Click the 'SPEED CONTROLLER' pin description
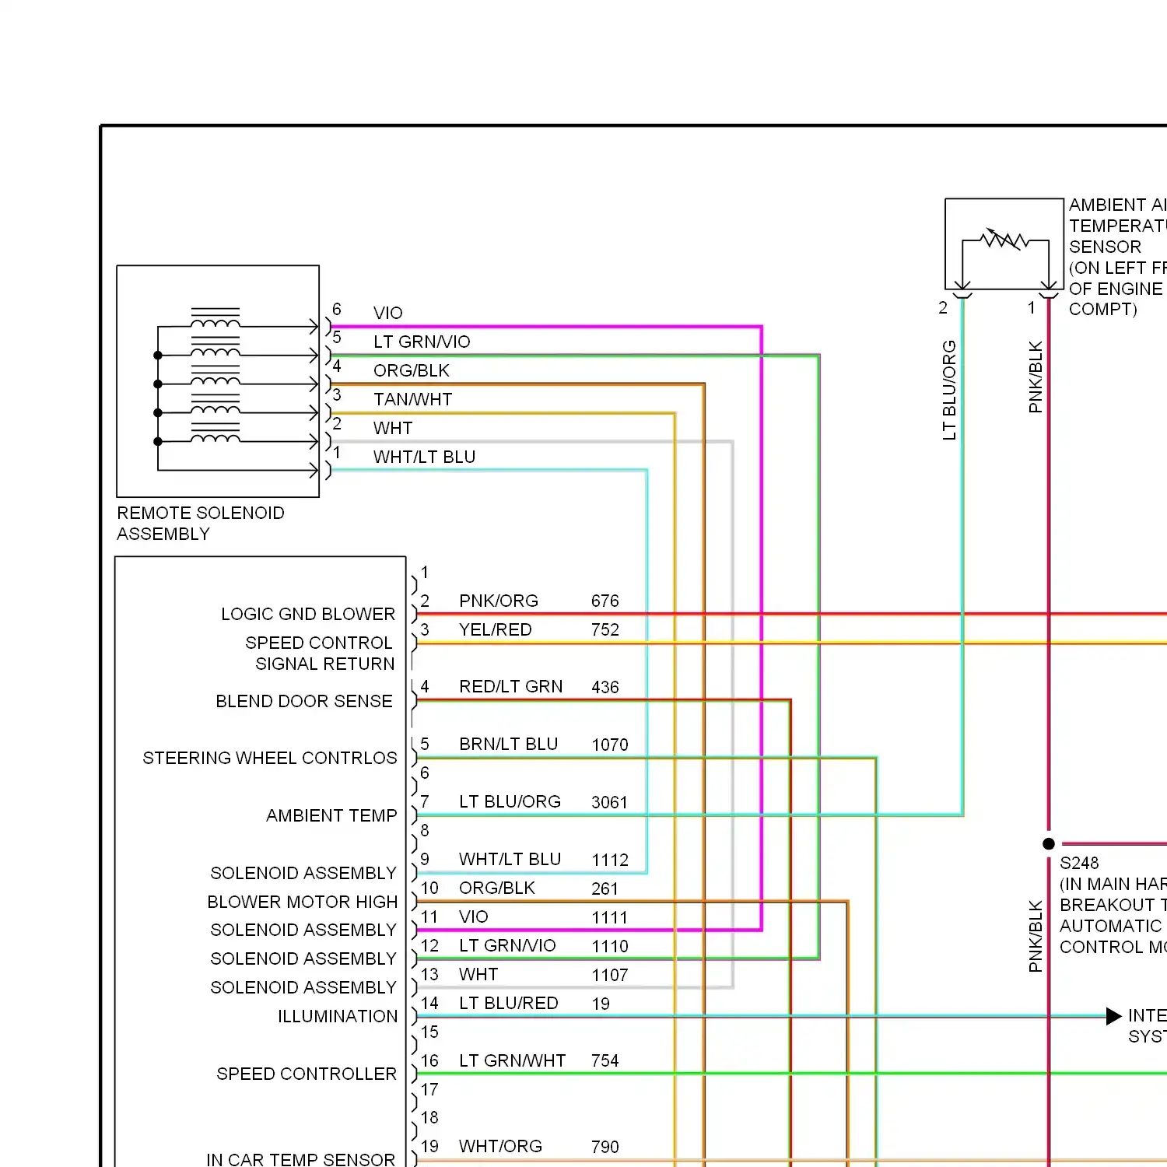This screenshot has width=1167, height=1167. (307, 1074)
